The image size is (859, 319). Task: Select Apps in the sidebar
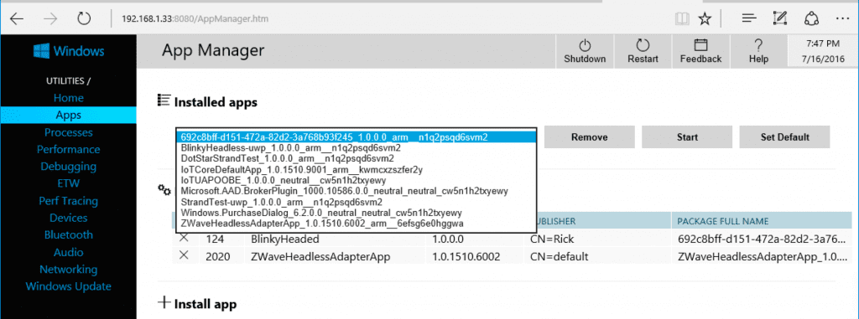coord(69,115)
